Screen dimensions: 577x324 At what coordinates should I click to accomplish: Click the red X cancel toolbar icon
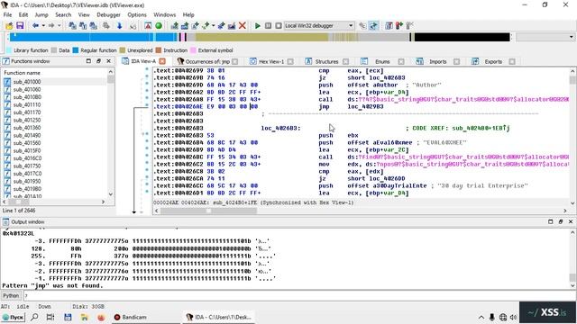point(243,26)
